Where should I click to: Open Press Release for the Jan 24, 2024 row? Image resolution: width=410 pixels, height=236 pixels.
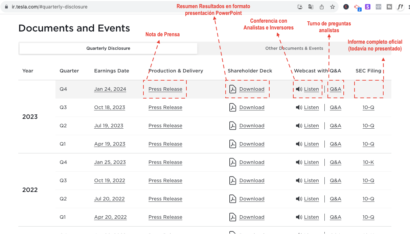[165, 89]
